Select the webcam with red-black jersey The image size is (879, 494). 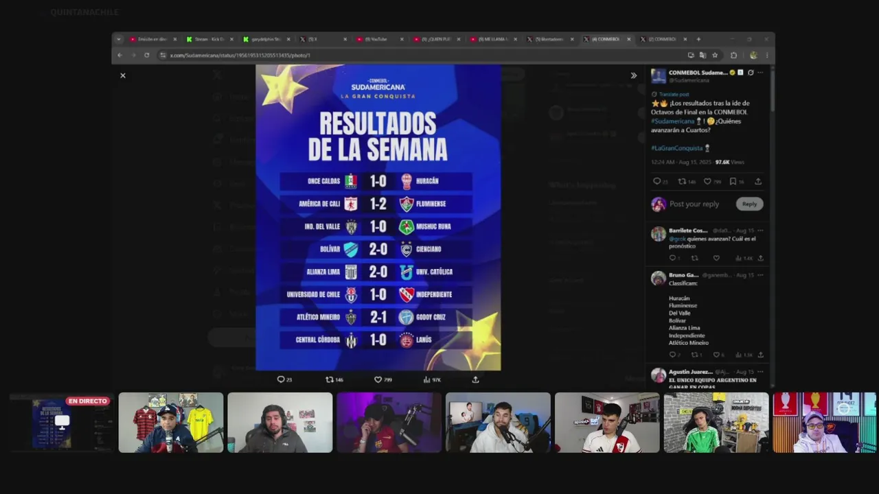171,423
